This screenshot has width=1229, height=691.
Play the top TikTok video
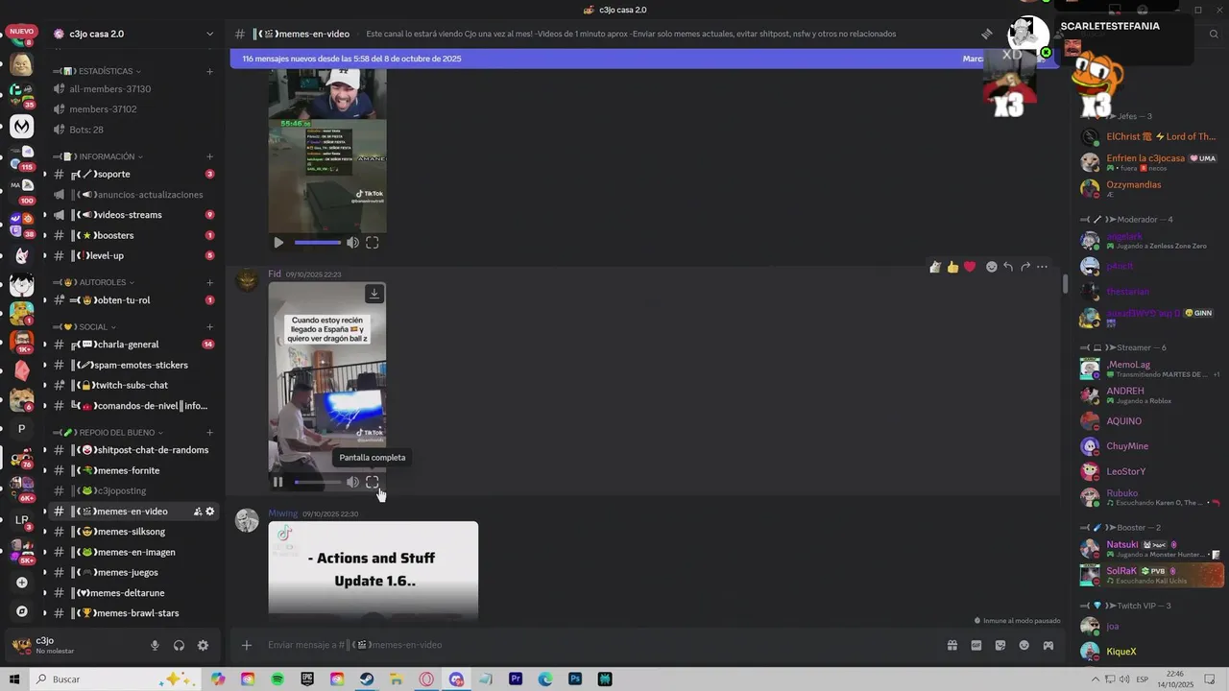[278, 243]
